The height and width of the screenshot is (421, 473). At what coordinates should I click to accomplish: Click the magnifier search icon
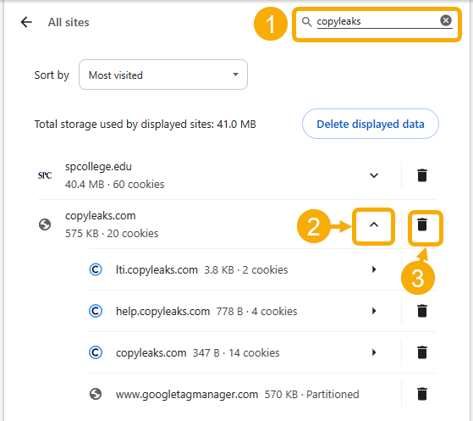coord(306,21)
